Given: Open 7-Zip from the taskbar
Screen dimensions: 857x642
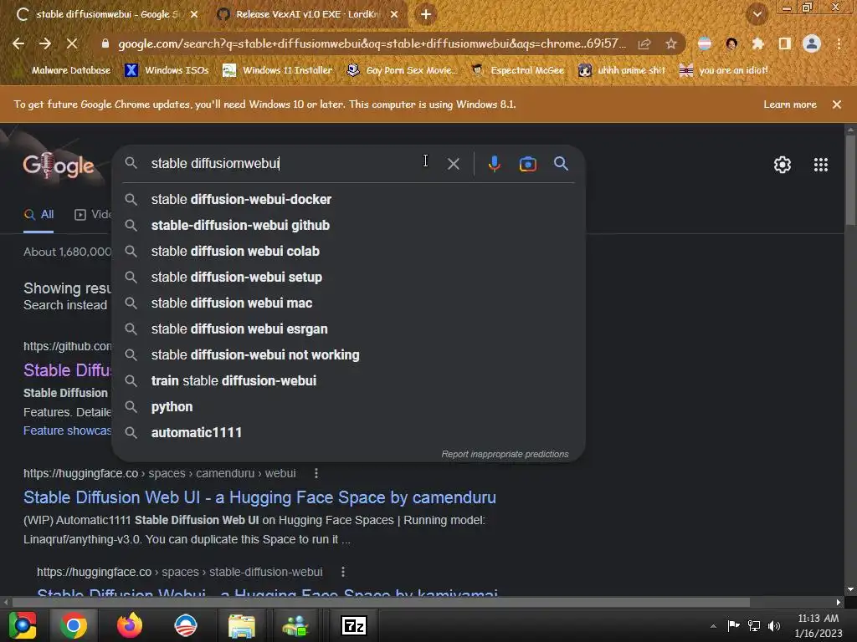Looking at the screenshot, I should point(353,625).
